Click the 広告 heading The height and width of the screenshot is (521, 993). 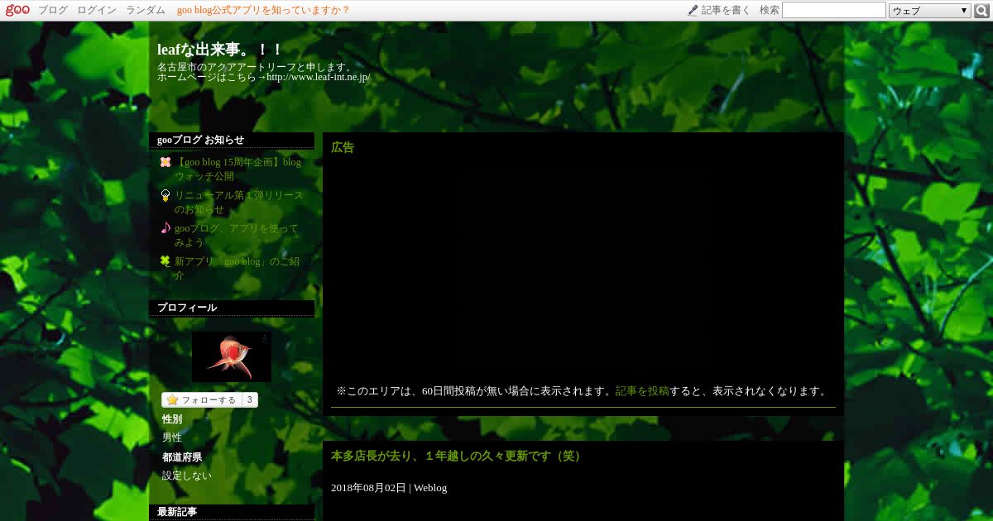(x=343, y=147)
